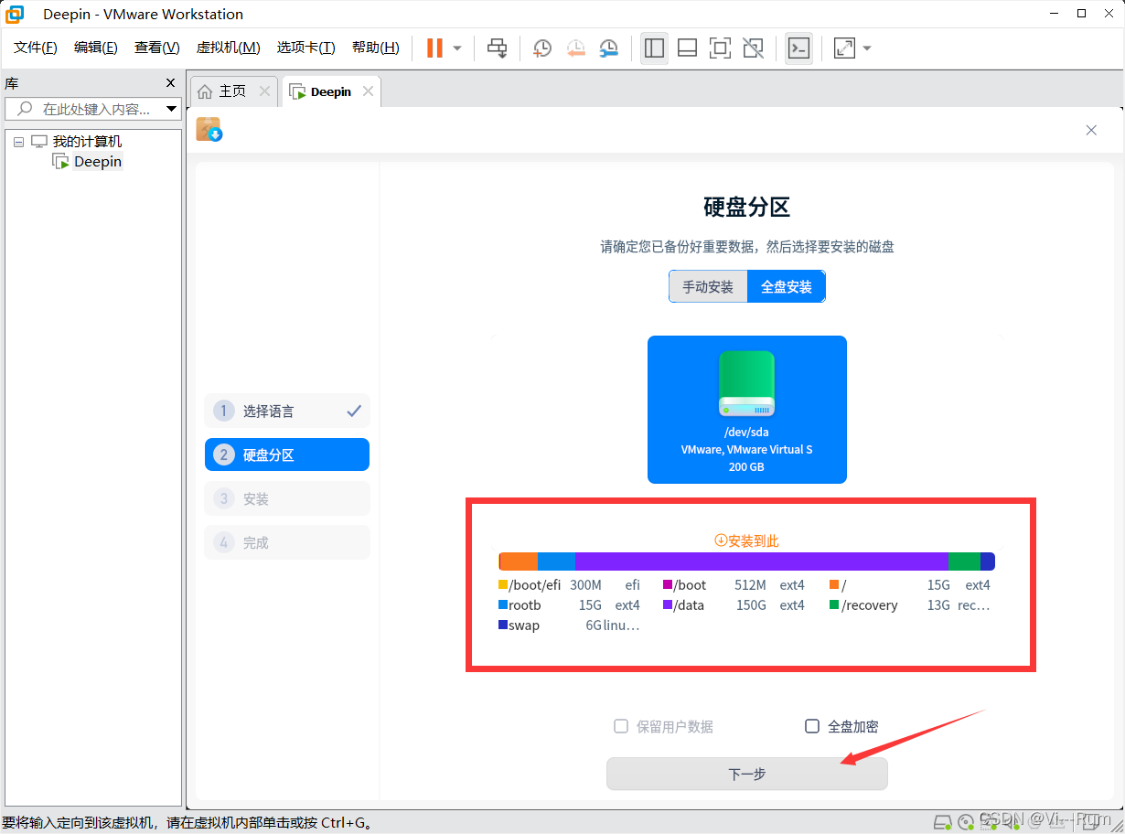Screen dimensions: 1125x834
Task: Click the Deepin installer package icon
Action: [x=209, y=129]
